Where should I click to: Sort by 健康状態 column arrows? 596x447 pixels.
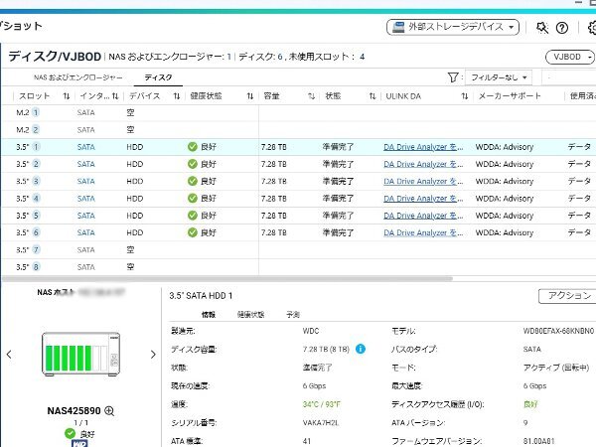point(249,96)
